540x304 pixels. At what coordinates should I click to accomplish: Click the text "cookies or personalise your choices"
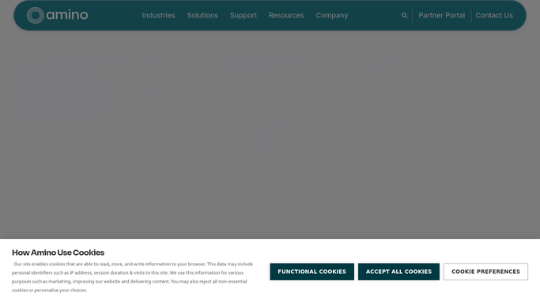48,291
